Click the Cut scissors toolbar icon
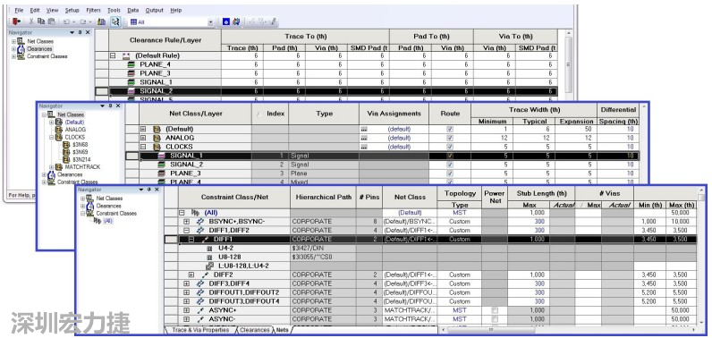712x338 pixels. click(x=31, y=21)
